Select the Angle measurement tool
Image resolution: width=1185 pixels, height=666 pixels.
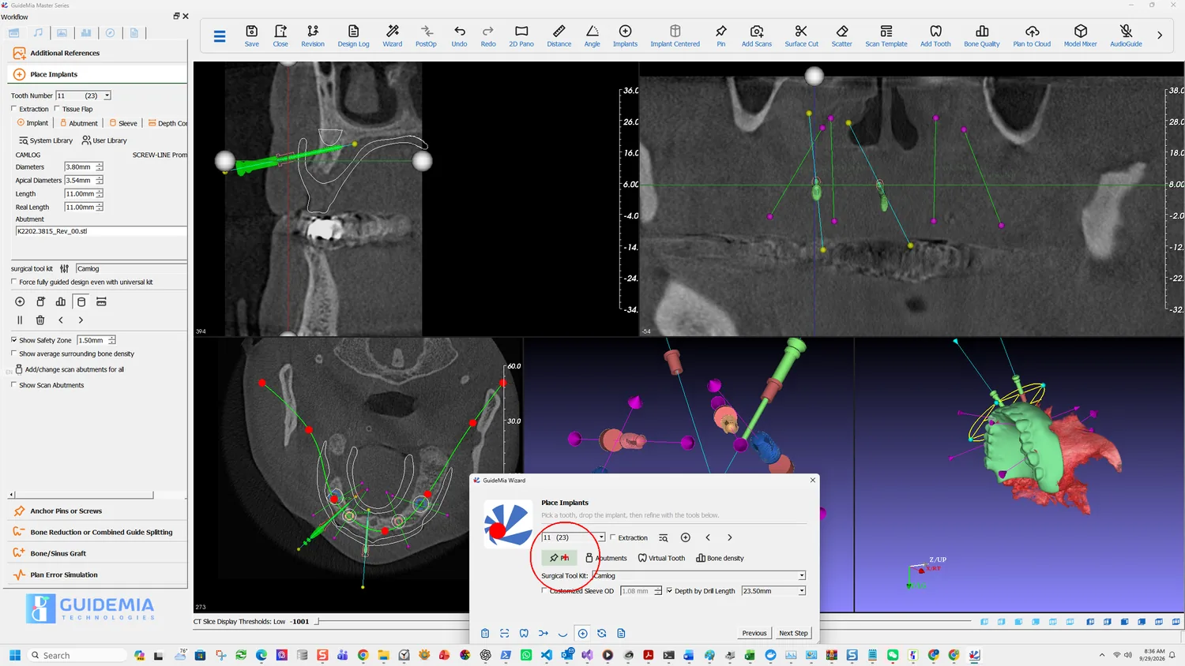pos(592,36)
